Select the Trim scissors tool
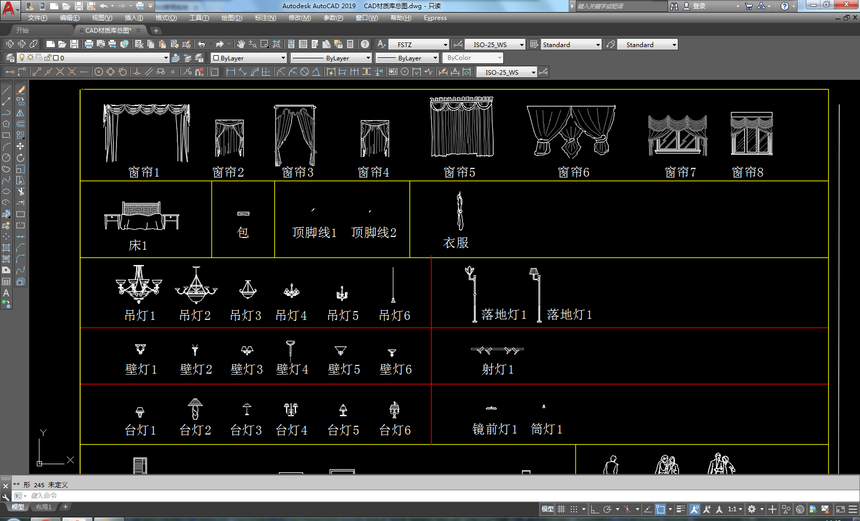Viewport: 860px width, 521px height. [20, 191]
